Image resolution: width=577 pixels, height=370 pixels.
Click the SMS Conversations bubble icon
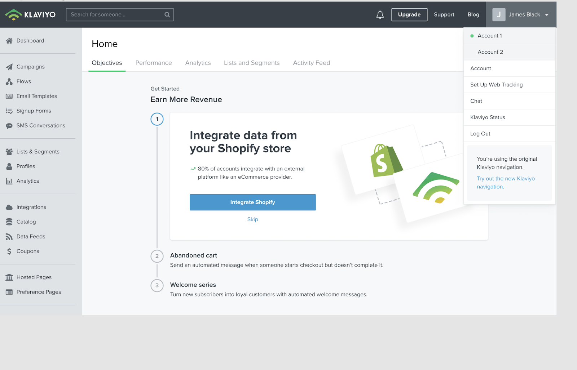[9, 126]
